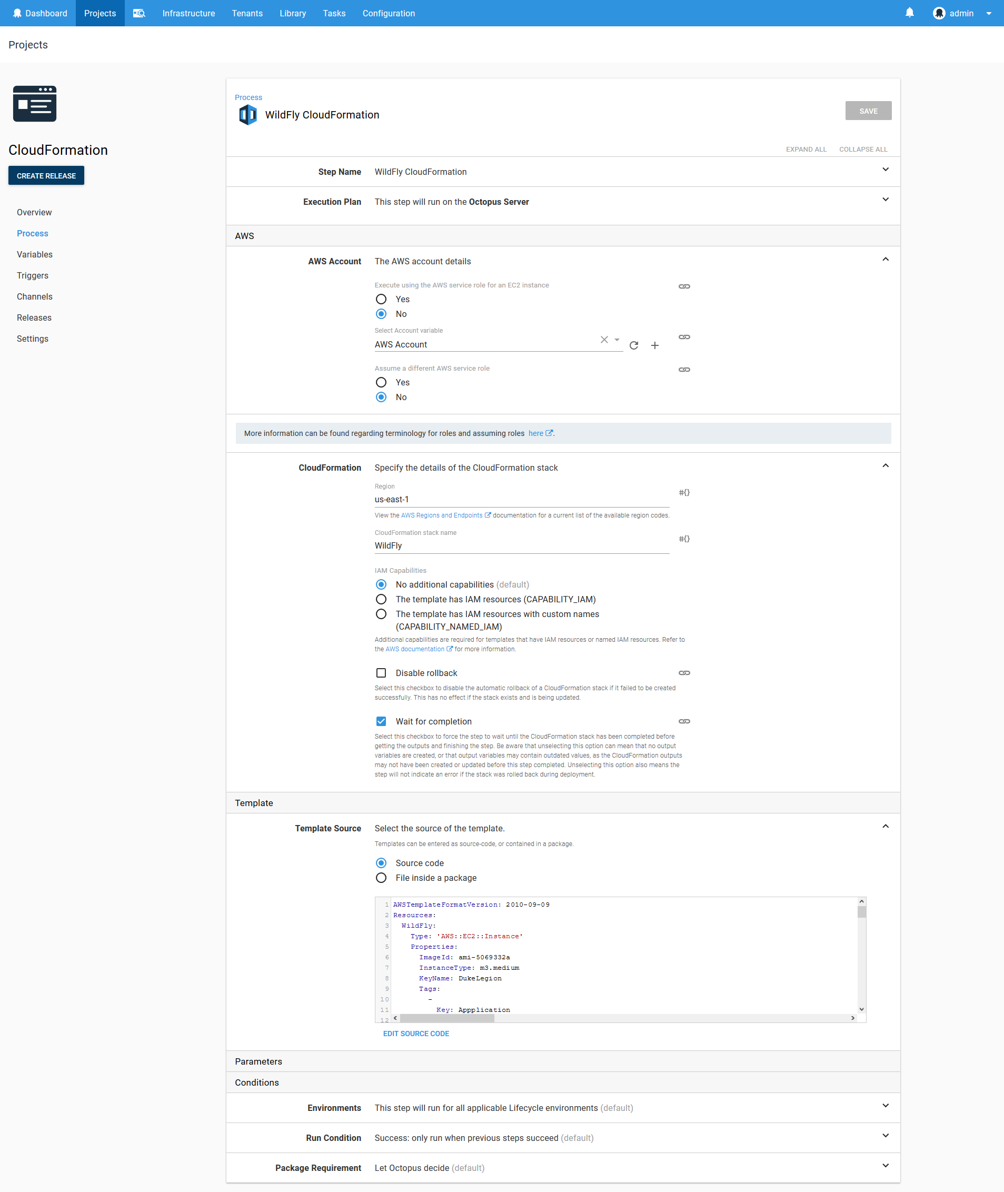Navigate to the Variables section
Screen dimensions: 1004x1192
pyautogui.click(x=35, y=254)
